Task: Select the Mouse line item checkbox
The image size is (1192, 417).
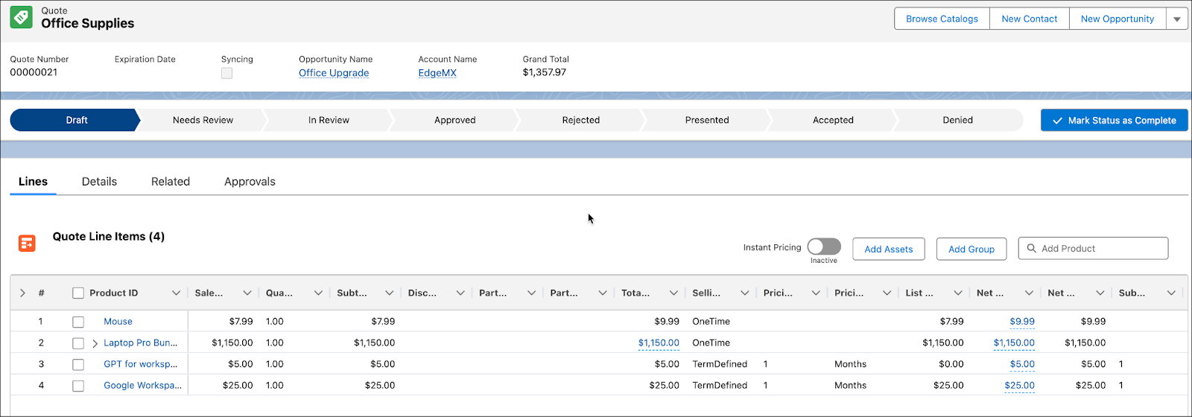Action: click(x=78, y=322)
